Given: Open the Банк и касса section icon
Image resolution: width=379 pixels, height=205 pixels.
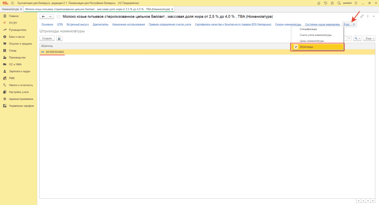Looking at the screenshot, I should tap(4, 37).
